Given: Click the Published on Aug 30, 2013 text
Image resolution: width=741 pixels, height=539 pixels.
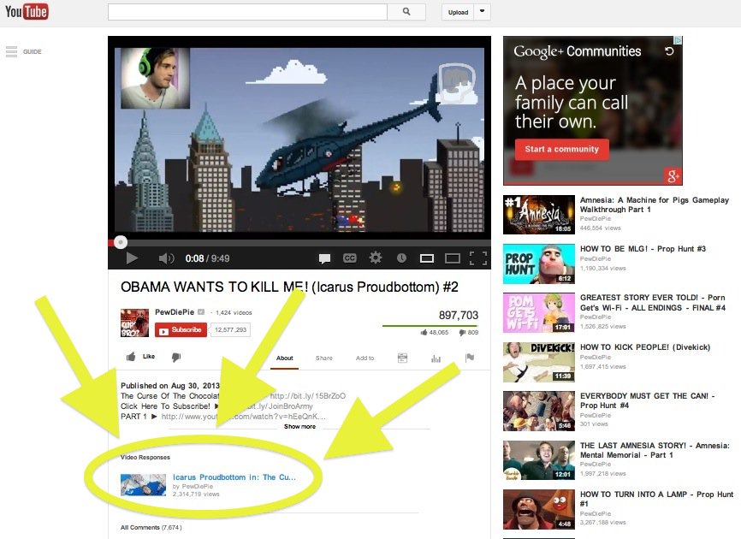Looking at the screenshot, I should [170, 386].
